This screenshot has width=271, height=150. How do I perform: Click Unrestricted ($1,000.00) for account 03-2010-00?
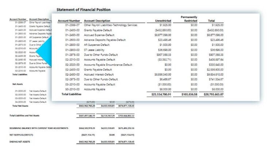point(164,84)
